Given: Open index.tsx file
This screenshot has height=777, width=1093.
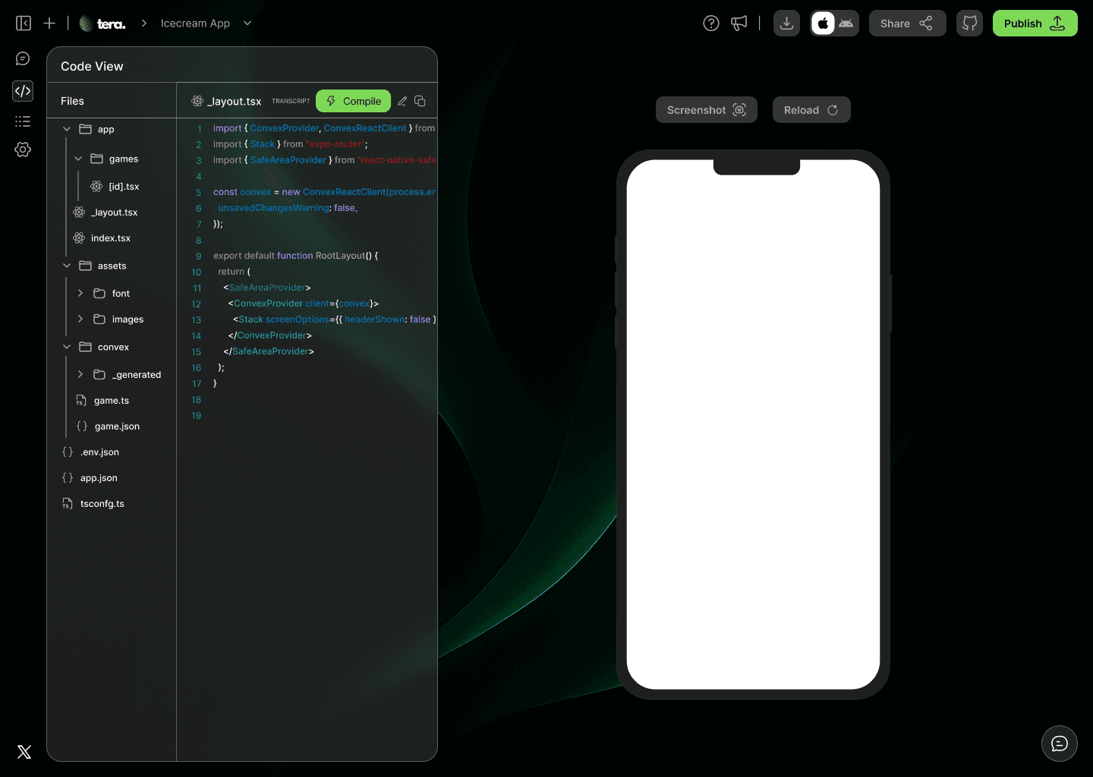Looking at the screenshot, I should coord(102,238).
